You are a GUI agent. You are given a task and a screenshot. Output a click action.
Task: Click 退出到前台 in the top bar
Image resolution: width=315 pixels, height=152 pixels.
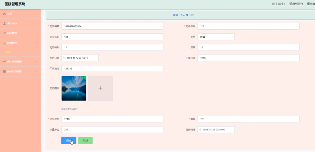(296, 4)
